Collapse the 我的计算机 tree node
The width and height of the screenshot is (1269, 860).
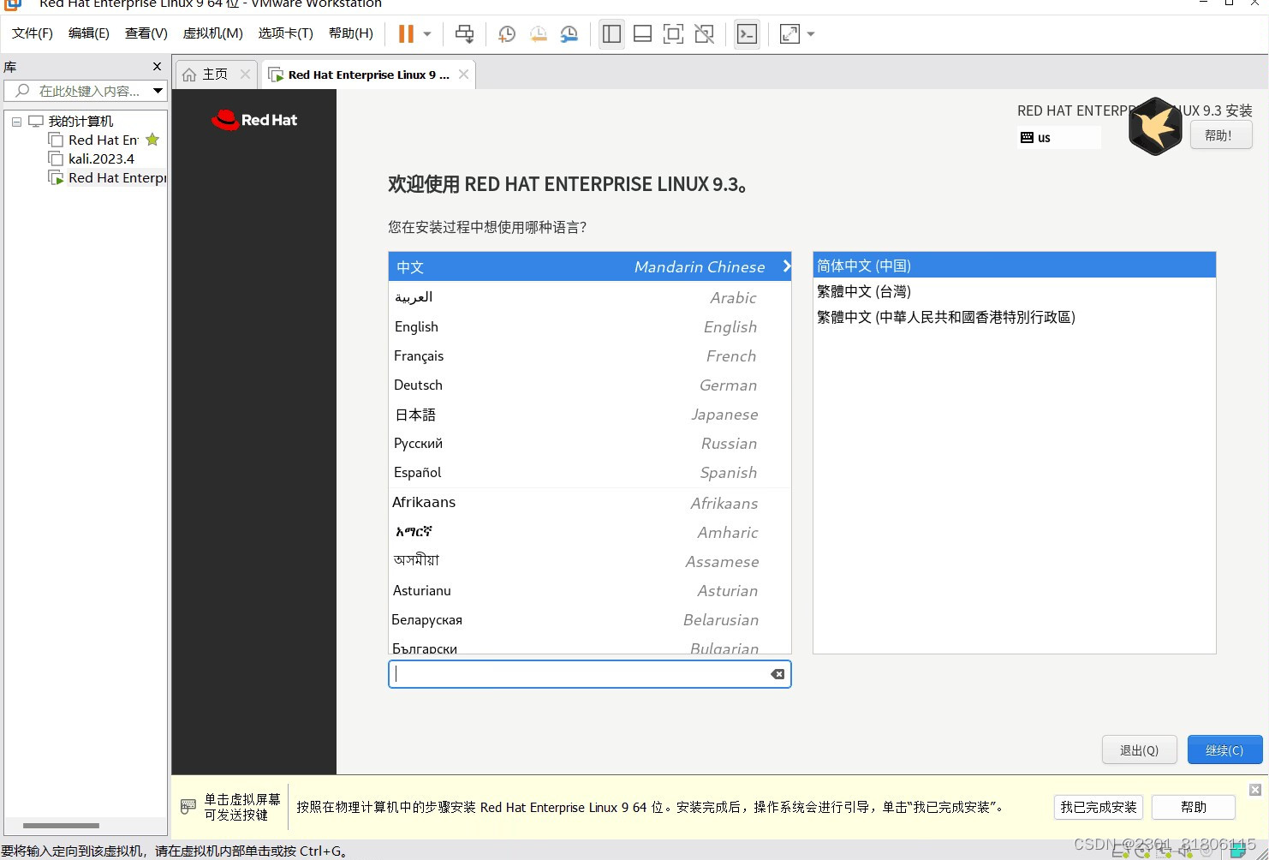16,122
